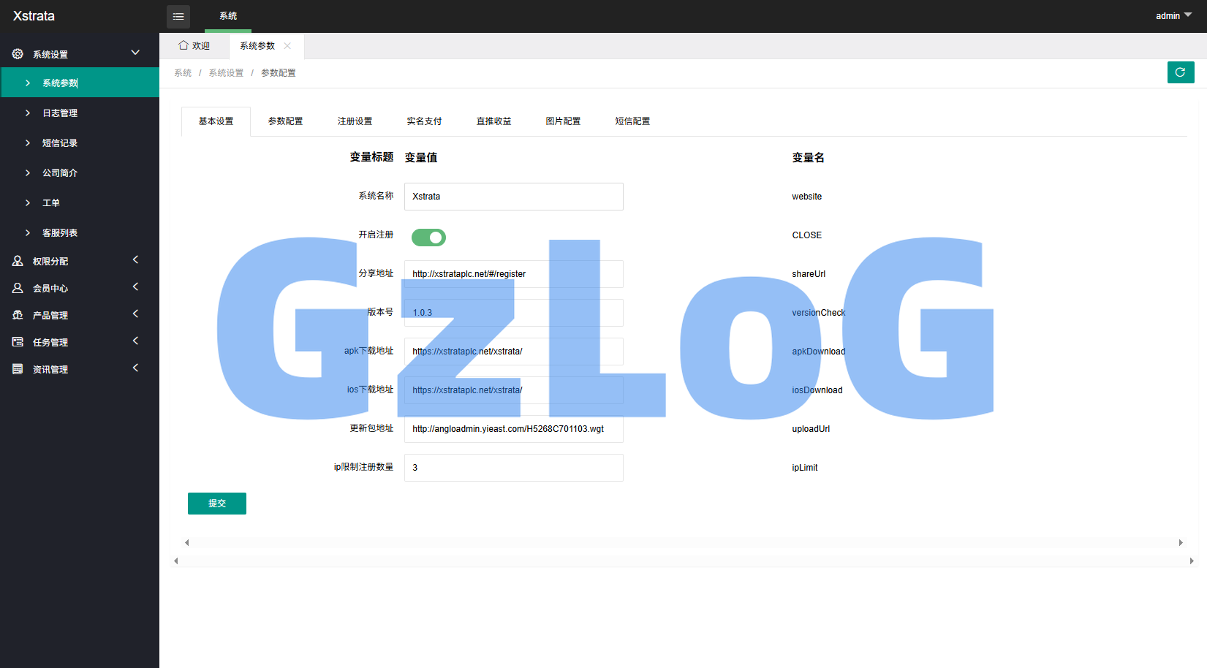1207x668 pixels.
Task: Click the 资讯管理 icon in sidebar
Action: (x=18, y=369)
